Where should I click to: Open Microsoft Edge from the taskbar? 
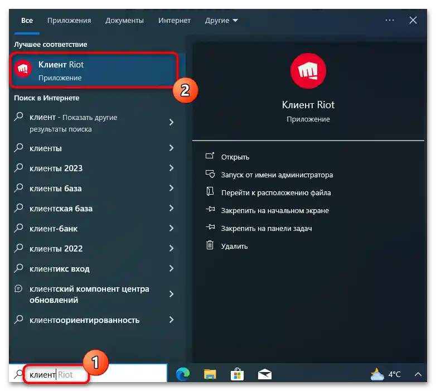pos(183,374)
